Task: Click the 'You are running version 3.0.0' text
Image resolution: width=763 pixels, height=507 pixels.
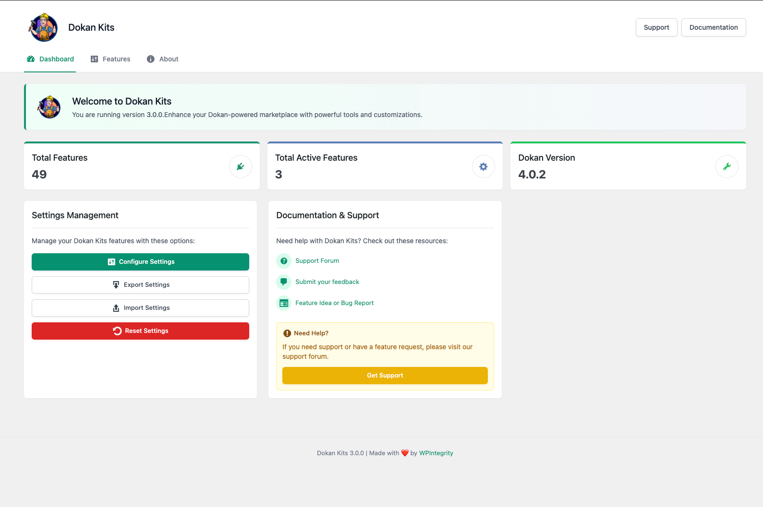Action: 118,115
